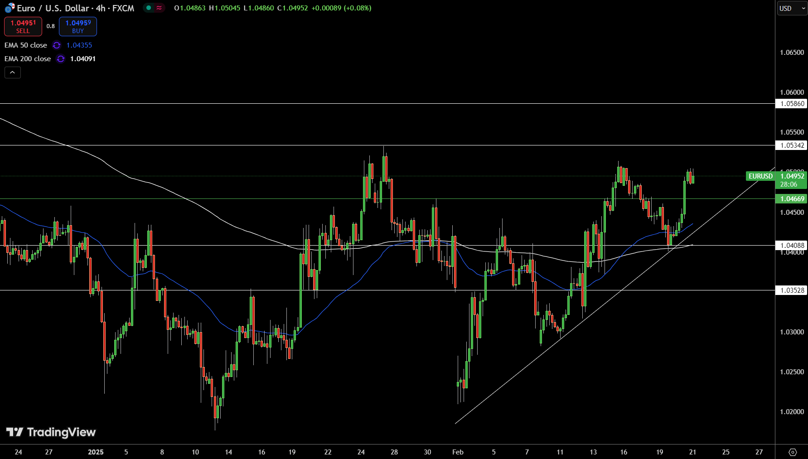
Task: Click the refresh icon next to EMA 200
Action: pyautogui.click(x=61, y=59)
